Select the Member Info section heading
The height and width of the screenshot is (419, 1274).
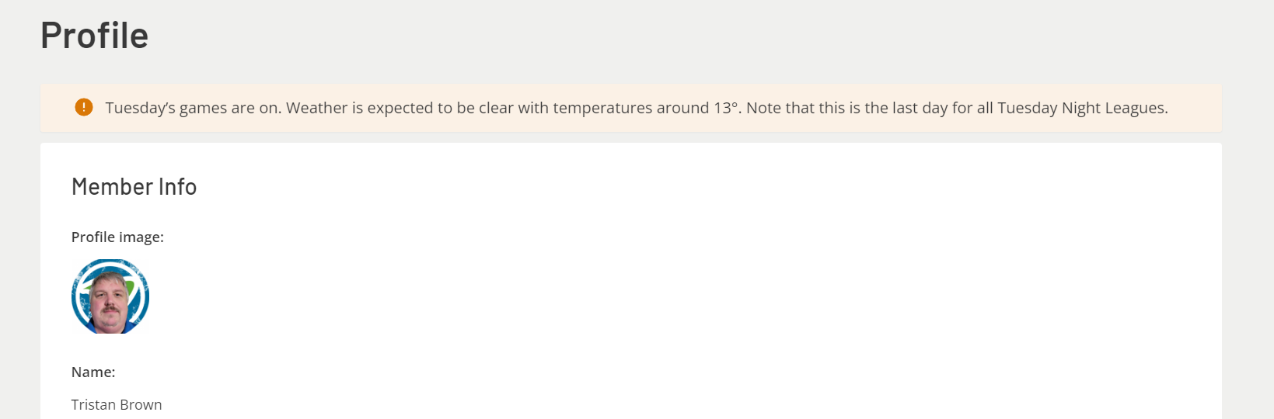(134, 187)
